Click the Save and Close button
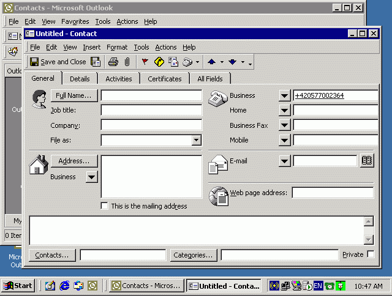Image resolution: width=392 pixels, height=296 pixels. pyautogui.click(x=58, y=62)
